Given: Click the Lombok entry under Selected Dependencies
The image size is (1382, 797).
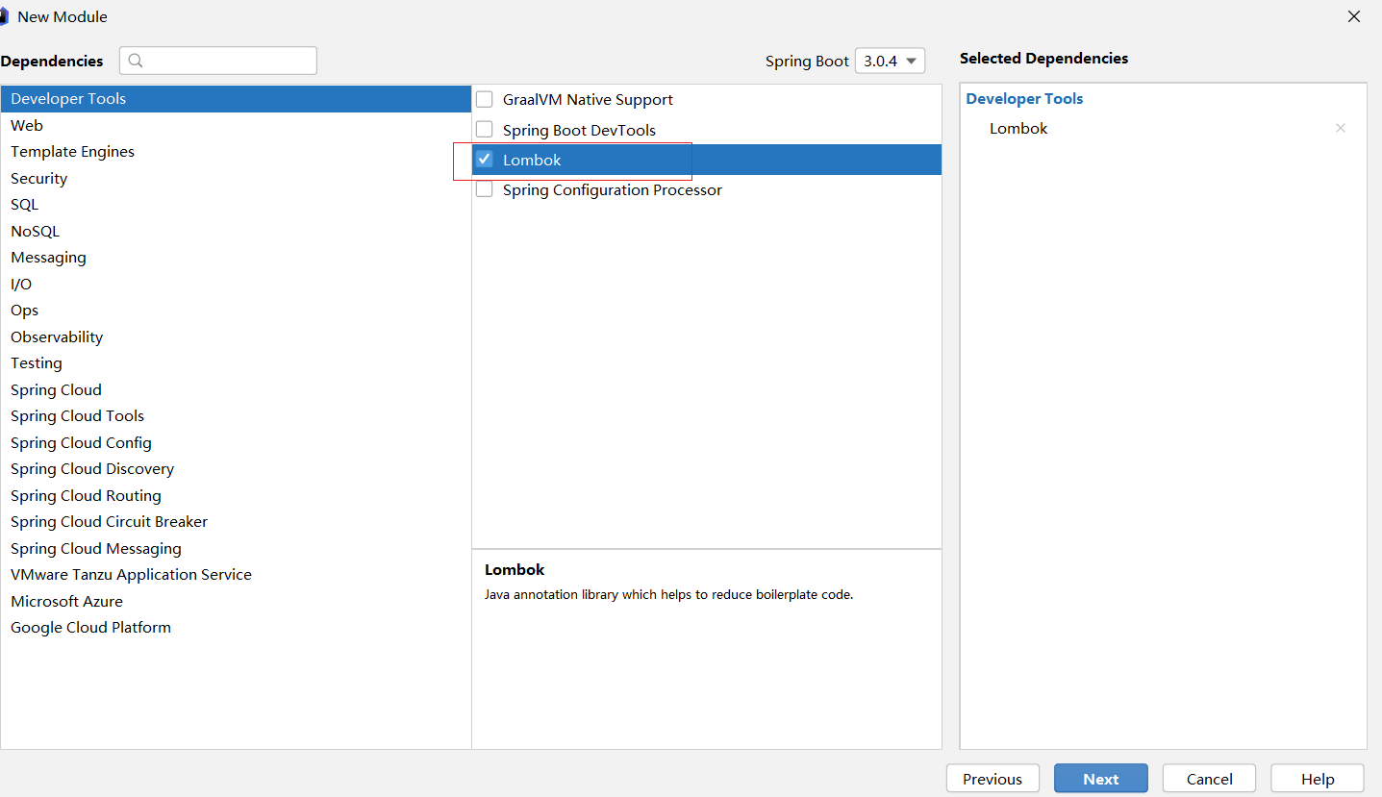Looking at the screenshot, I should [1018, 128].
